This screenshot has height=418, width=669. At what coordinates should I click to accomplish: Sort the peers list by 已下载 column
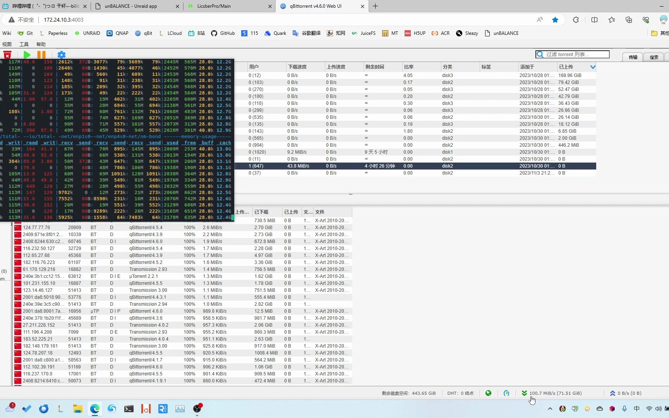(x=268, y=212)
